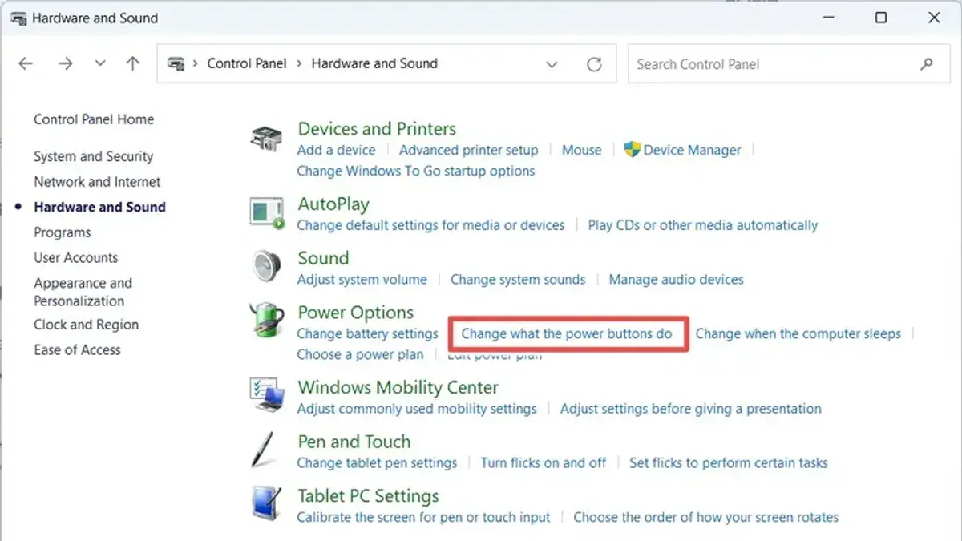Click Hardware and Sound in the address bar
Screen dimensions: 962x541
[374, 63]
